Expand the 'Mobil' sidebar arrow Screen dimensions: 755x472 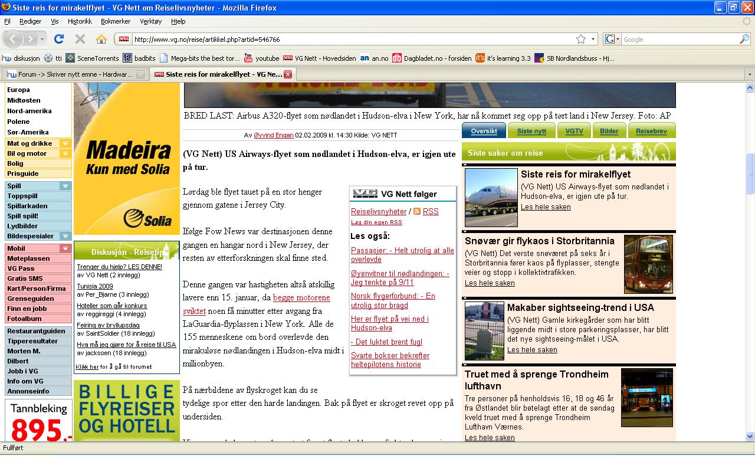65,248
